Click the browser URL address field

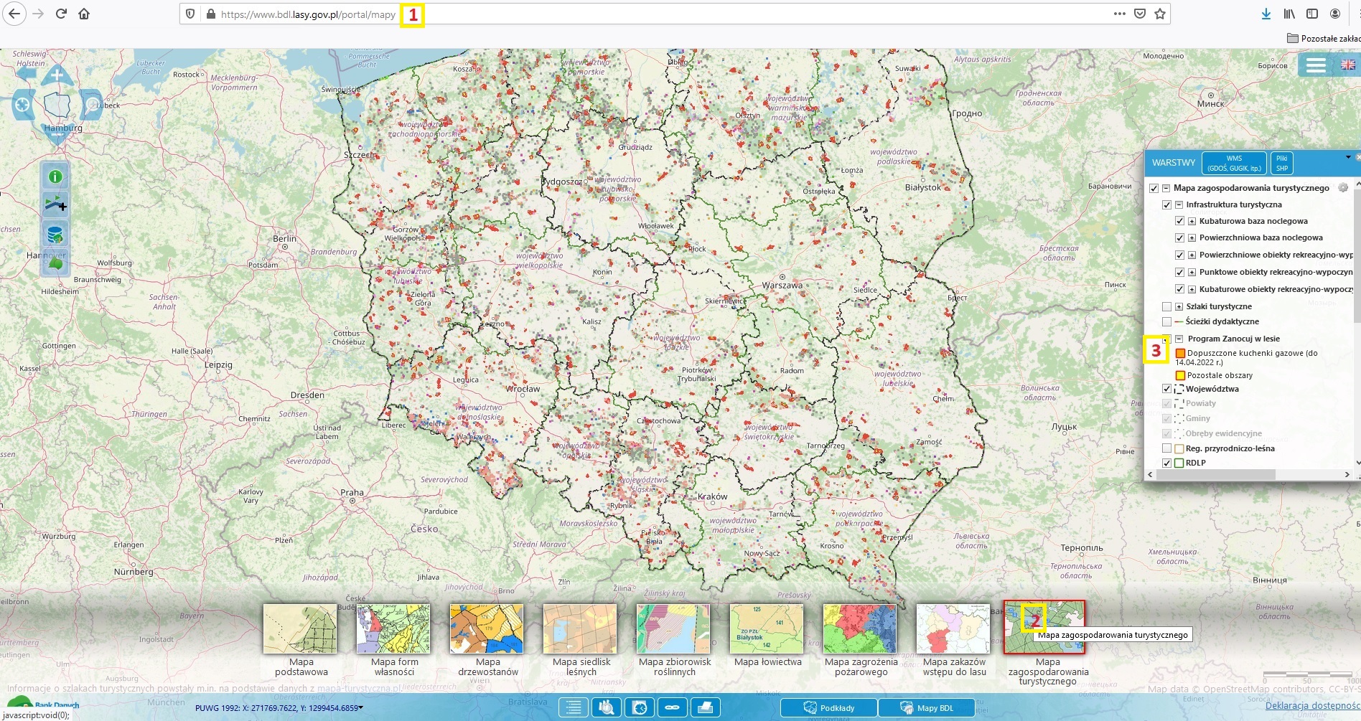pos(675,14)
